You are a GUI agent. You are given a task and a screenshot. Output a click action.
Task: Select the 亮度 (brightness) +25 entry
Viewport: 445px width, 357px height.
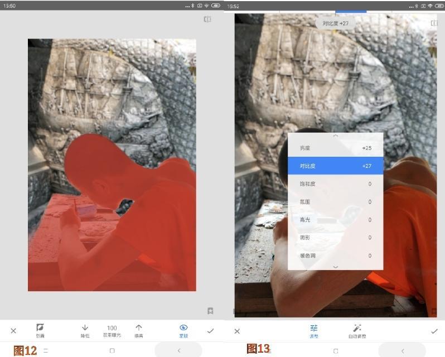point(336,148)
